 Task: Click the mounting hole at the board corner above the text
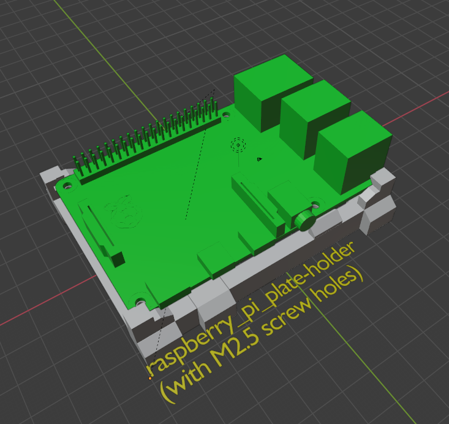(x=140, y=302)
